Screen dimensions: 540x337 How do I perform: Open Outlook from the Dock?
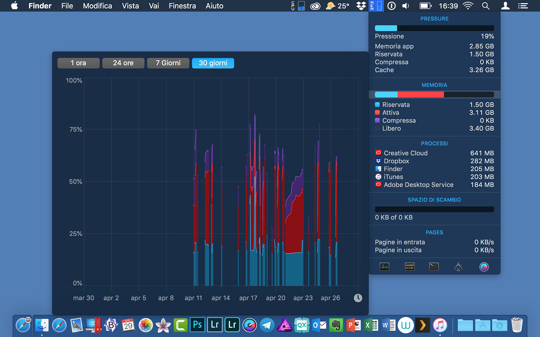click(319, 325)
